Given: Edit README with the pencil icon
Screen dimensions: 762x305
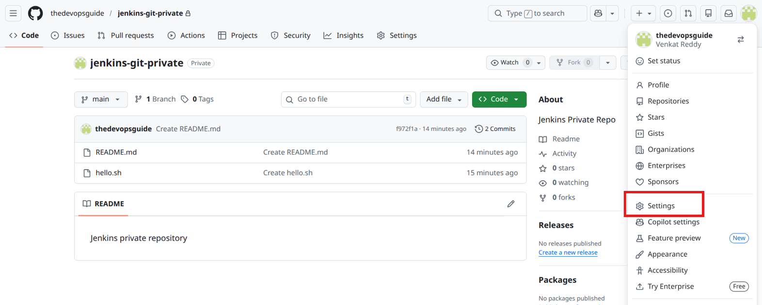Looking at the screenshot, I should coord(511,204).
